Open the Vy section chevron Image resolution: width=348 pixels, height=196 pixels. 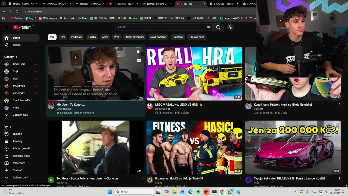[11, 127]
